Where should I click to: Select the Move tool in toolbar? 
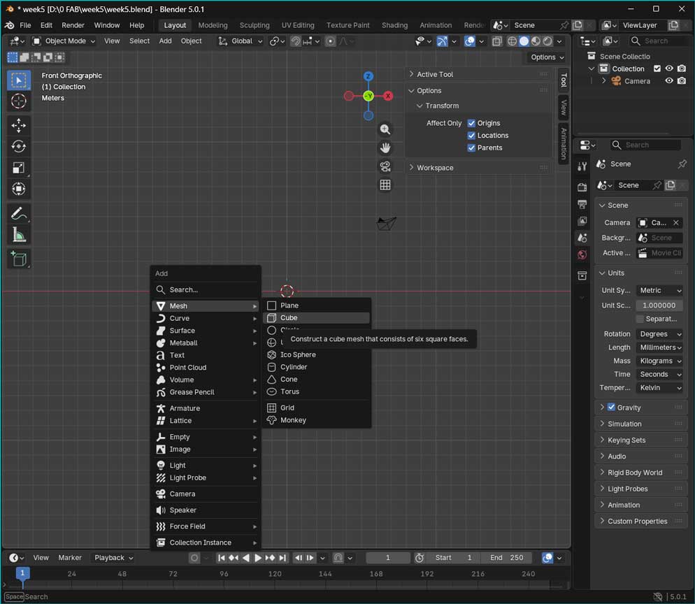19,125
